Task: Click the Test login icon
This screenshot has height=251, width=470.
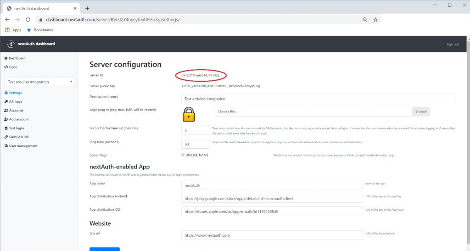Action: (6, 128)
